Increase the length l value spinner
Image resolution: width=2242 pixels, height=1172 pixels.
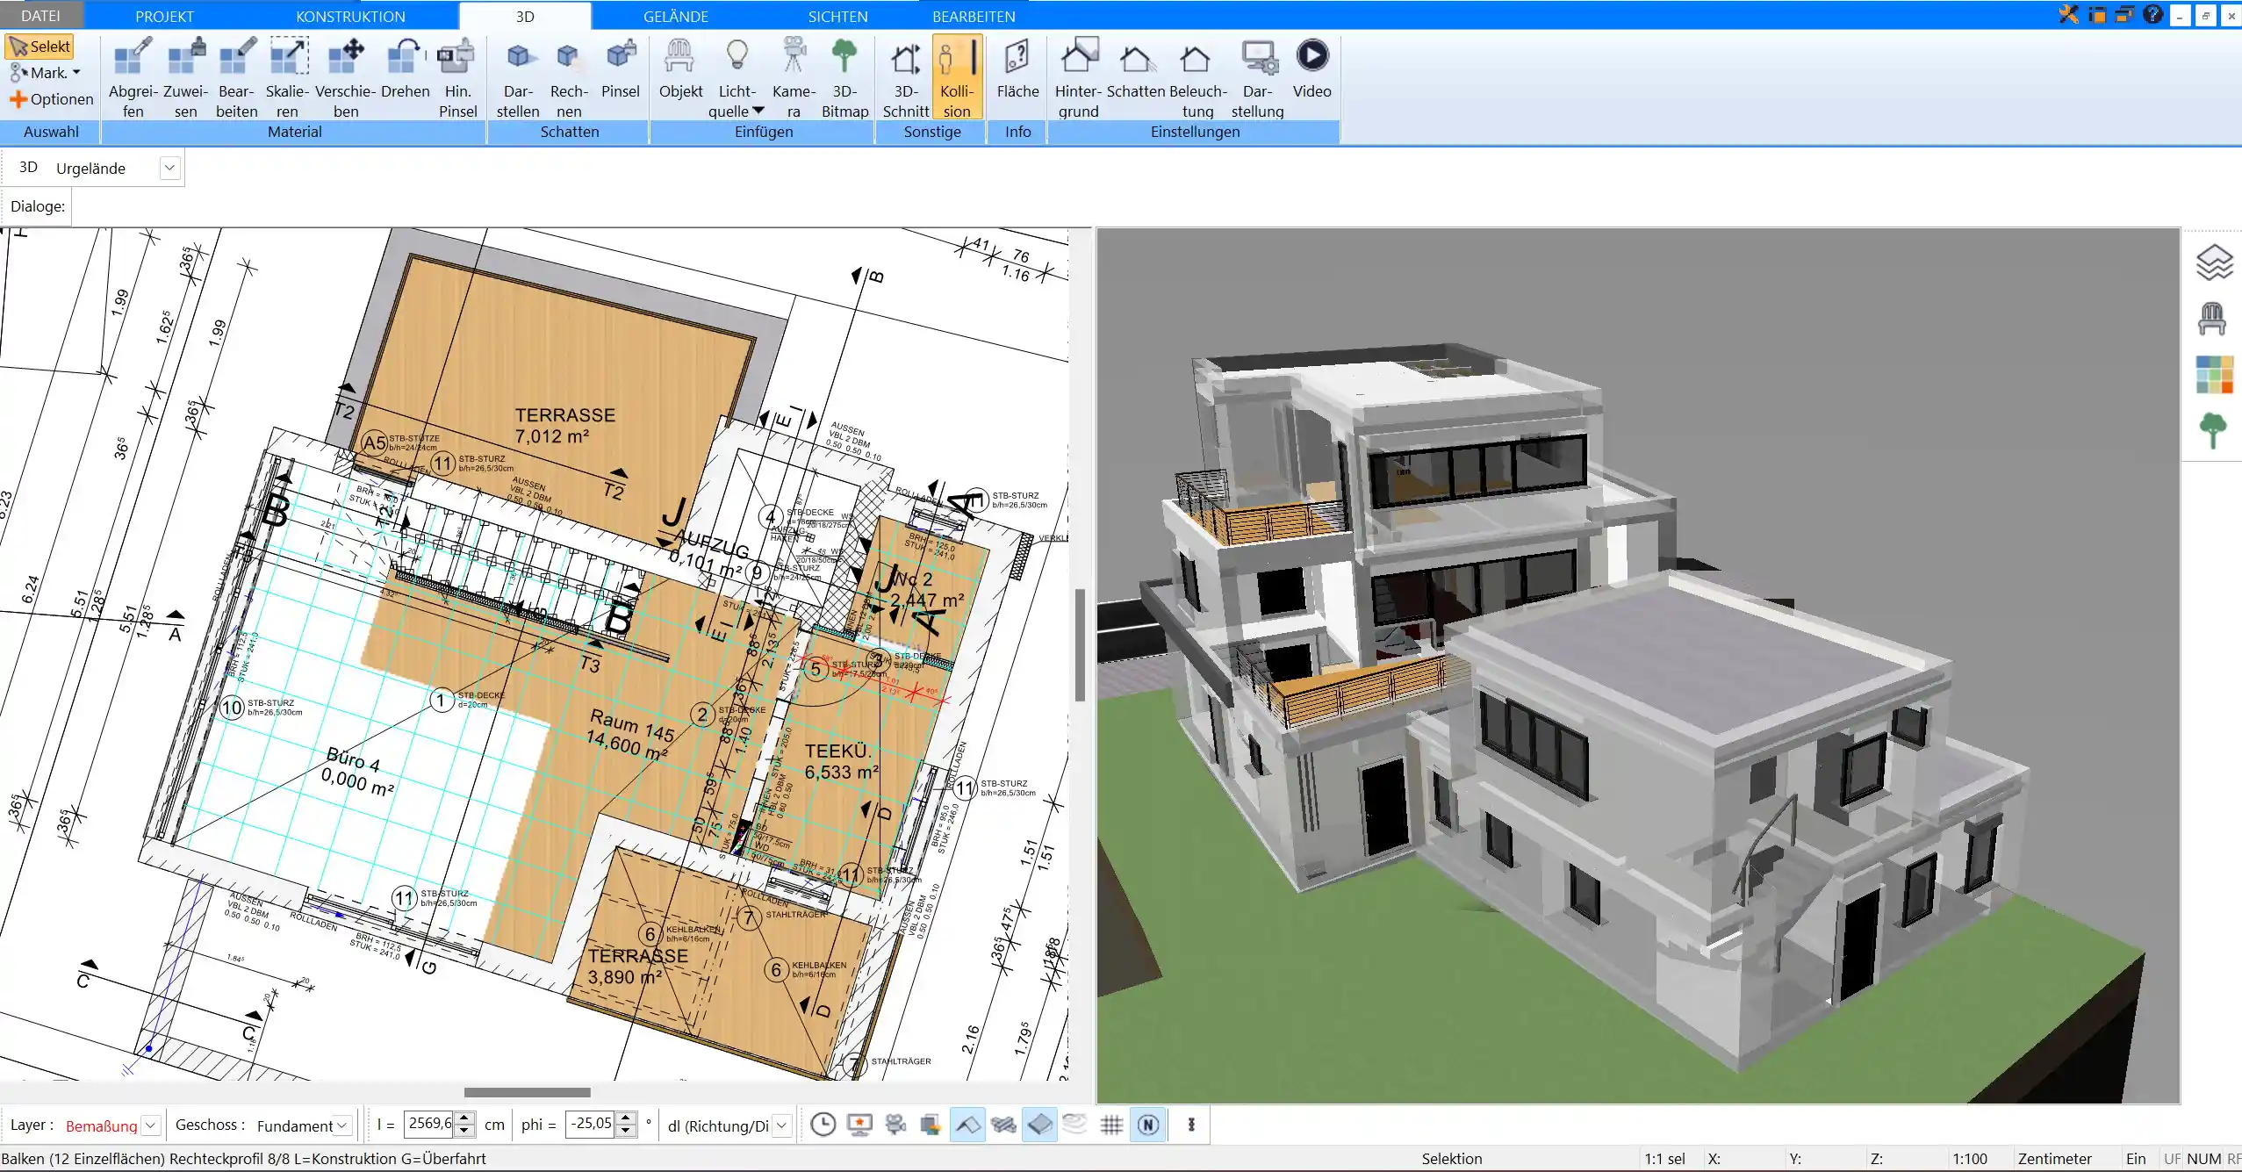pos(465,1118)
